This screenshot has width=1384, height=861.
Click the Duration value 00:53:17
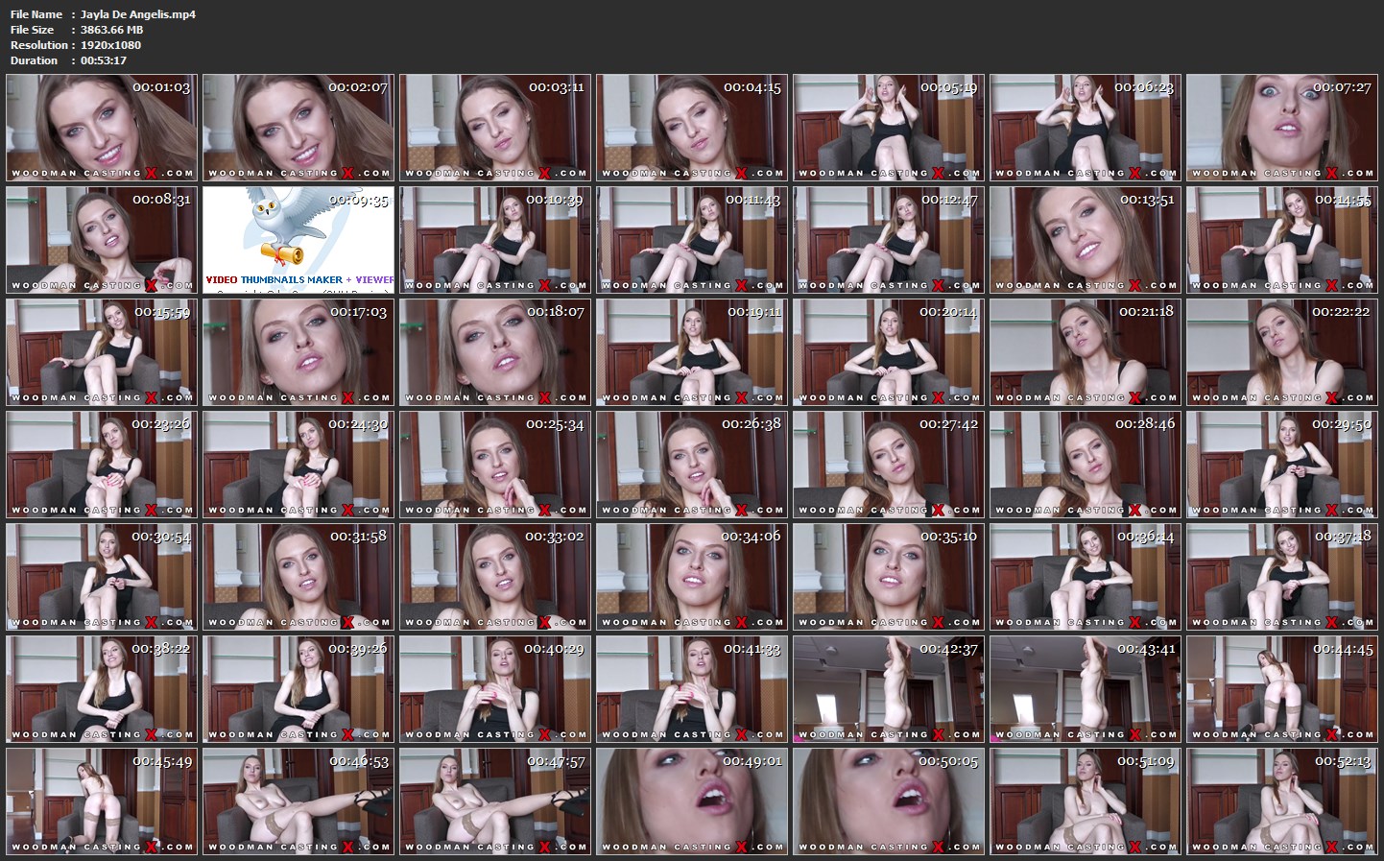click(x=104, y=60)
